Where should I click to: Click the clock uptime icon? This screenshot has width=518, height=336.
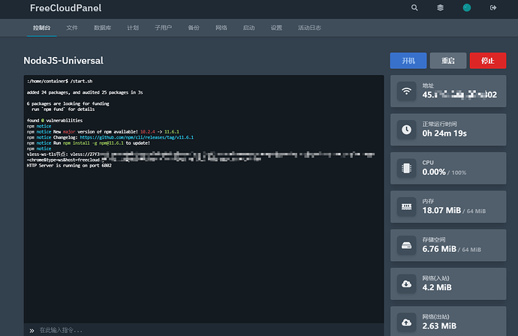pos(406,130)
